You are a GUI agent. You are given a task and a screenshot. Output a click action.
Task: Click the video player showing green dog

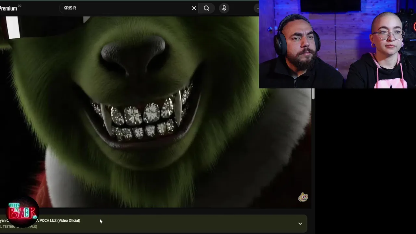coord(155,112)
